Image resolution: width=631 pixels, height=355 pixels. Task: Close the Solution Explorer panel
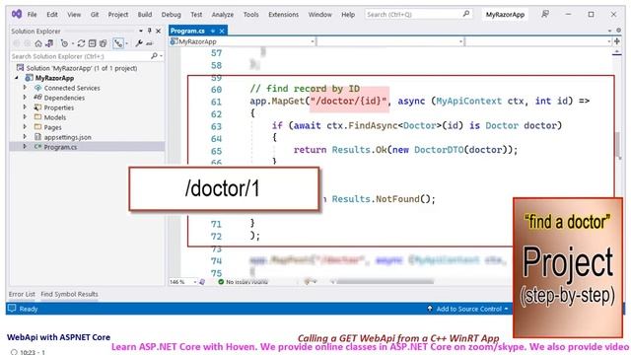(x=159, y=31)
